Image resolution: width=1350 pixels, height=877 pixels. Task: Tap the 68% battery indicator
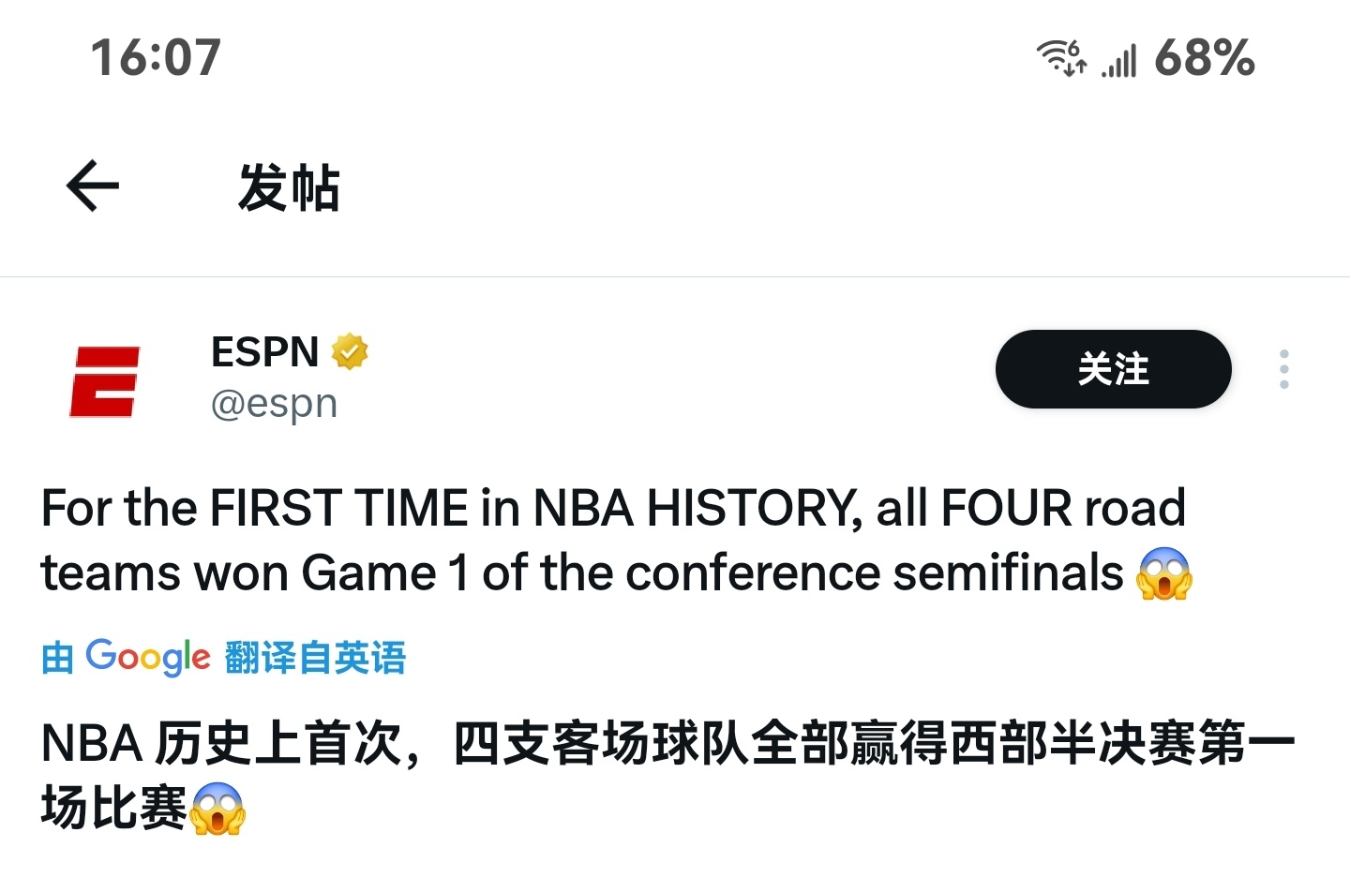click(1205, 57)
